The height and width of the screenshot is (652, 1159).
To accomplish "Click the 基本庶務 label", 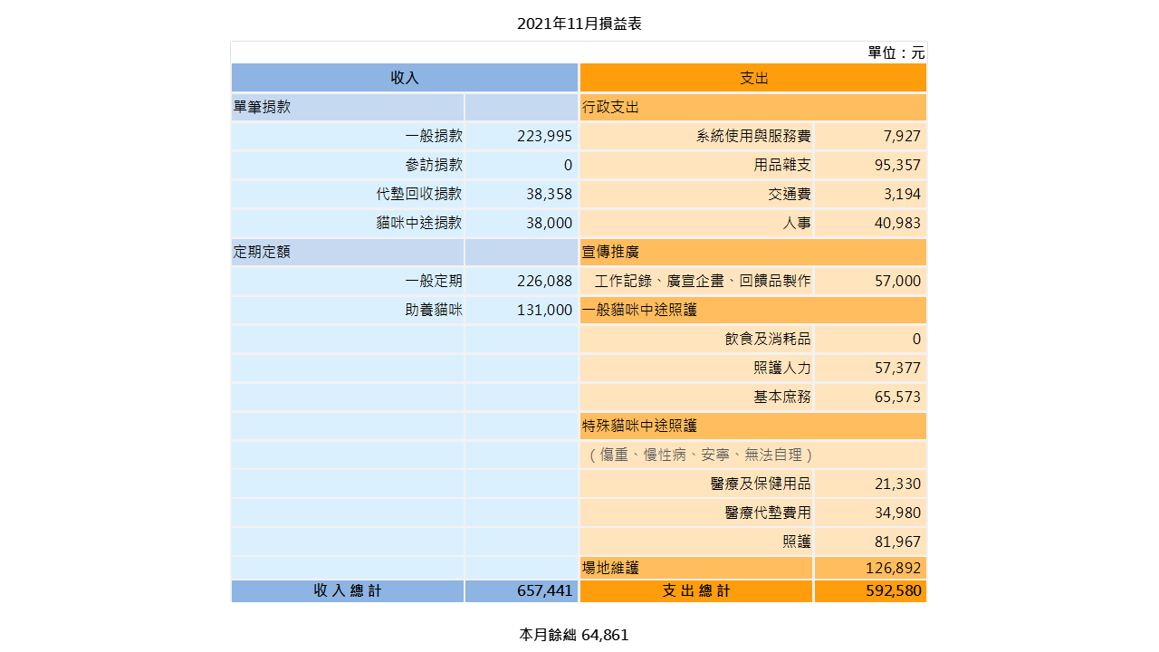I will point(782,397).
